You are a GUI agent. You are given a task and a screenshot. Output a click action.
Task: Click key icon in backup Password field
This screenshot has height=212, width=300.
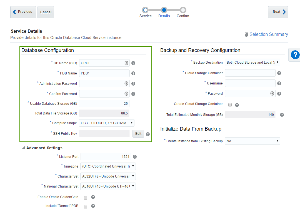[272, 94]
